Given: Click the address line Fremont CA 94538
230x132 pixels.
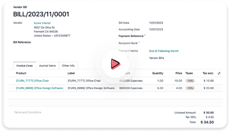Looking at the screenshot, I should point(46,32).
